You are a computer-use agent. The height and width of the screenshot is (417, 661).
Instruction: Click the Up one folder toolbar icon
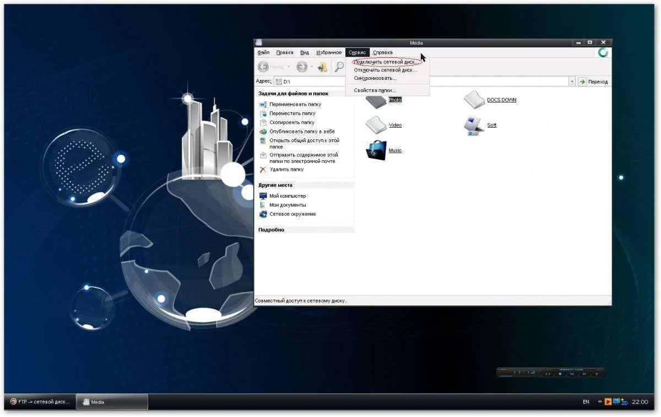[x=323, y=67]
